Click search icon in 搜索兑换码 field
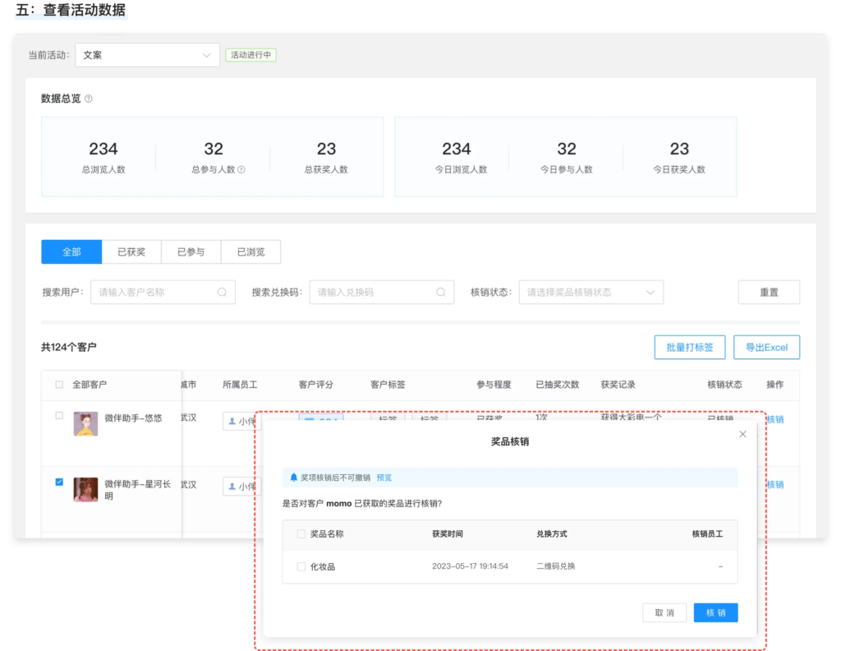Viewport: 841px width, 651px height. pyautogui.click(x=441, y=292)
